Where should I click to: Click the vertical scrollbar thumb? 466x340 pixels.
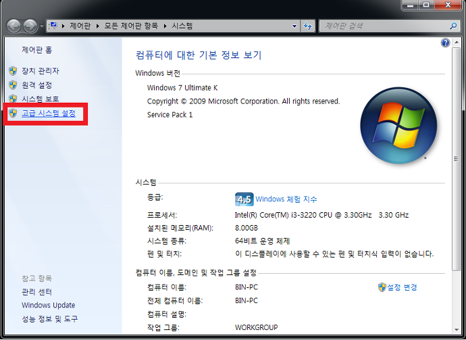[456, 159]
